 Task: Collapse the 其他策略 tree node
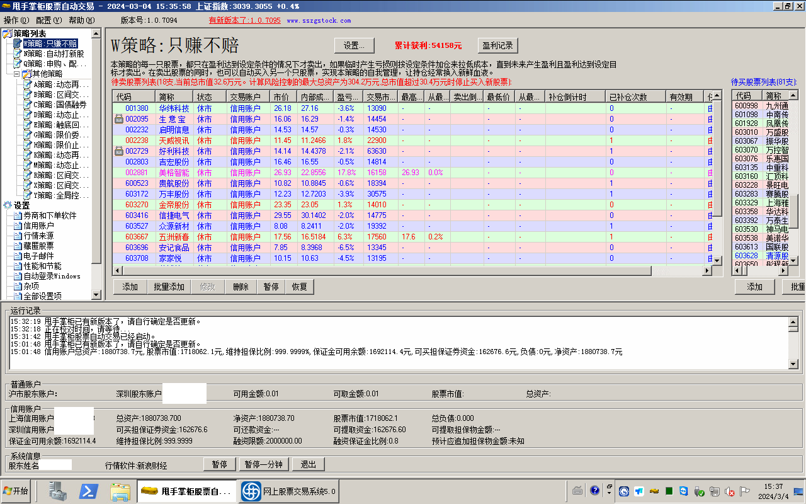[17, 74]
